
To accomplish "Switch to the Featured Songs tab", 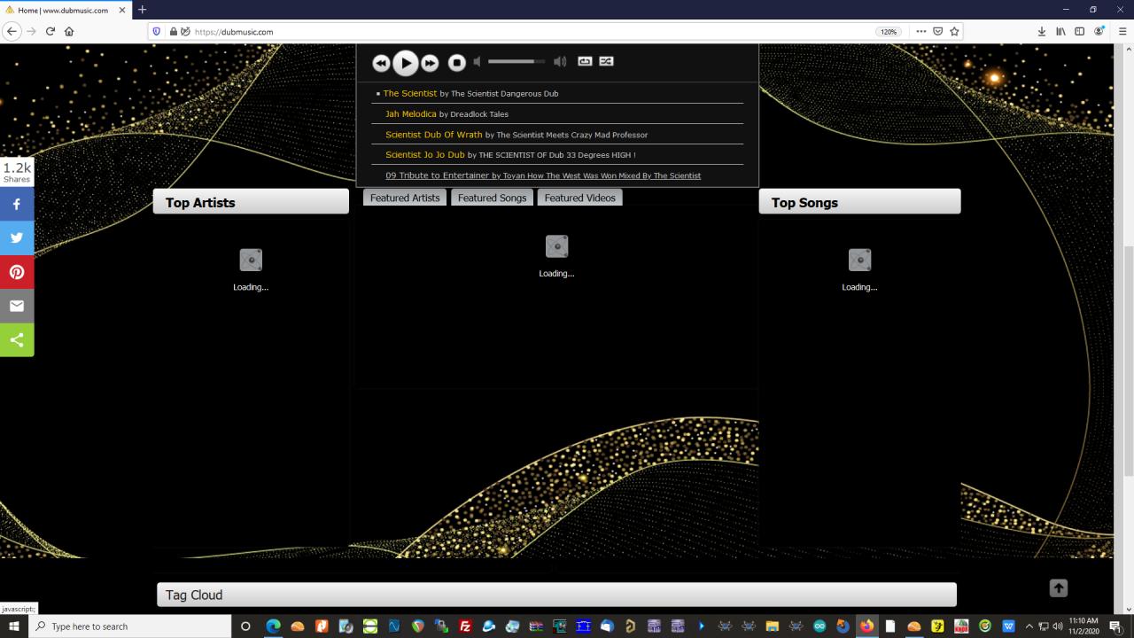I will pyautogui.click(x=492, y=198).
